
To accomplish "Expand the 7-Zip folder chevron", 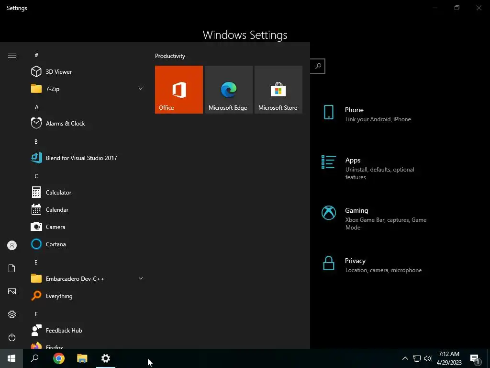I will click(141, 89).
